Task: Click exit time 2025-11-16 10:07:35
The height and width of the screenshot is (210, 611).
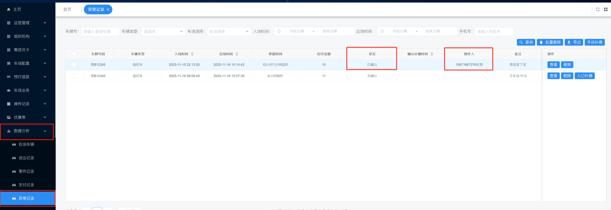Action: (229, 76)
